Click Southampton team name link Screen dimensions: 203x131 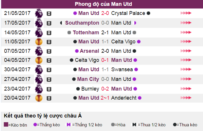coord(82,23)
